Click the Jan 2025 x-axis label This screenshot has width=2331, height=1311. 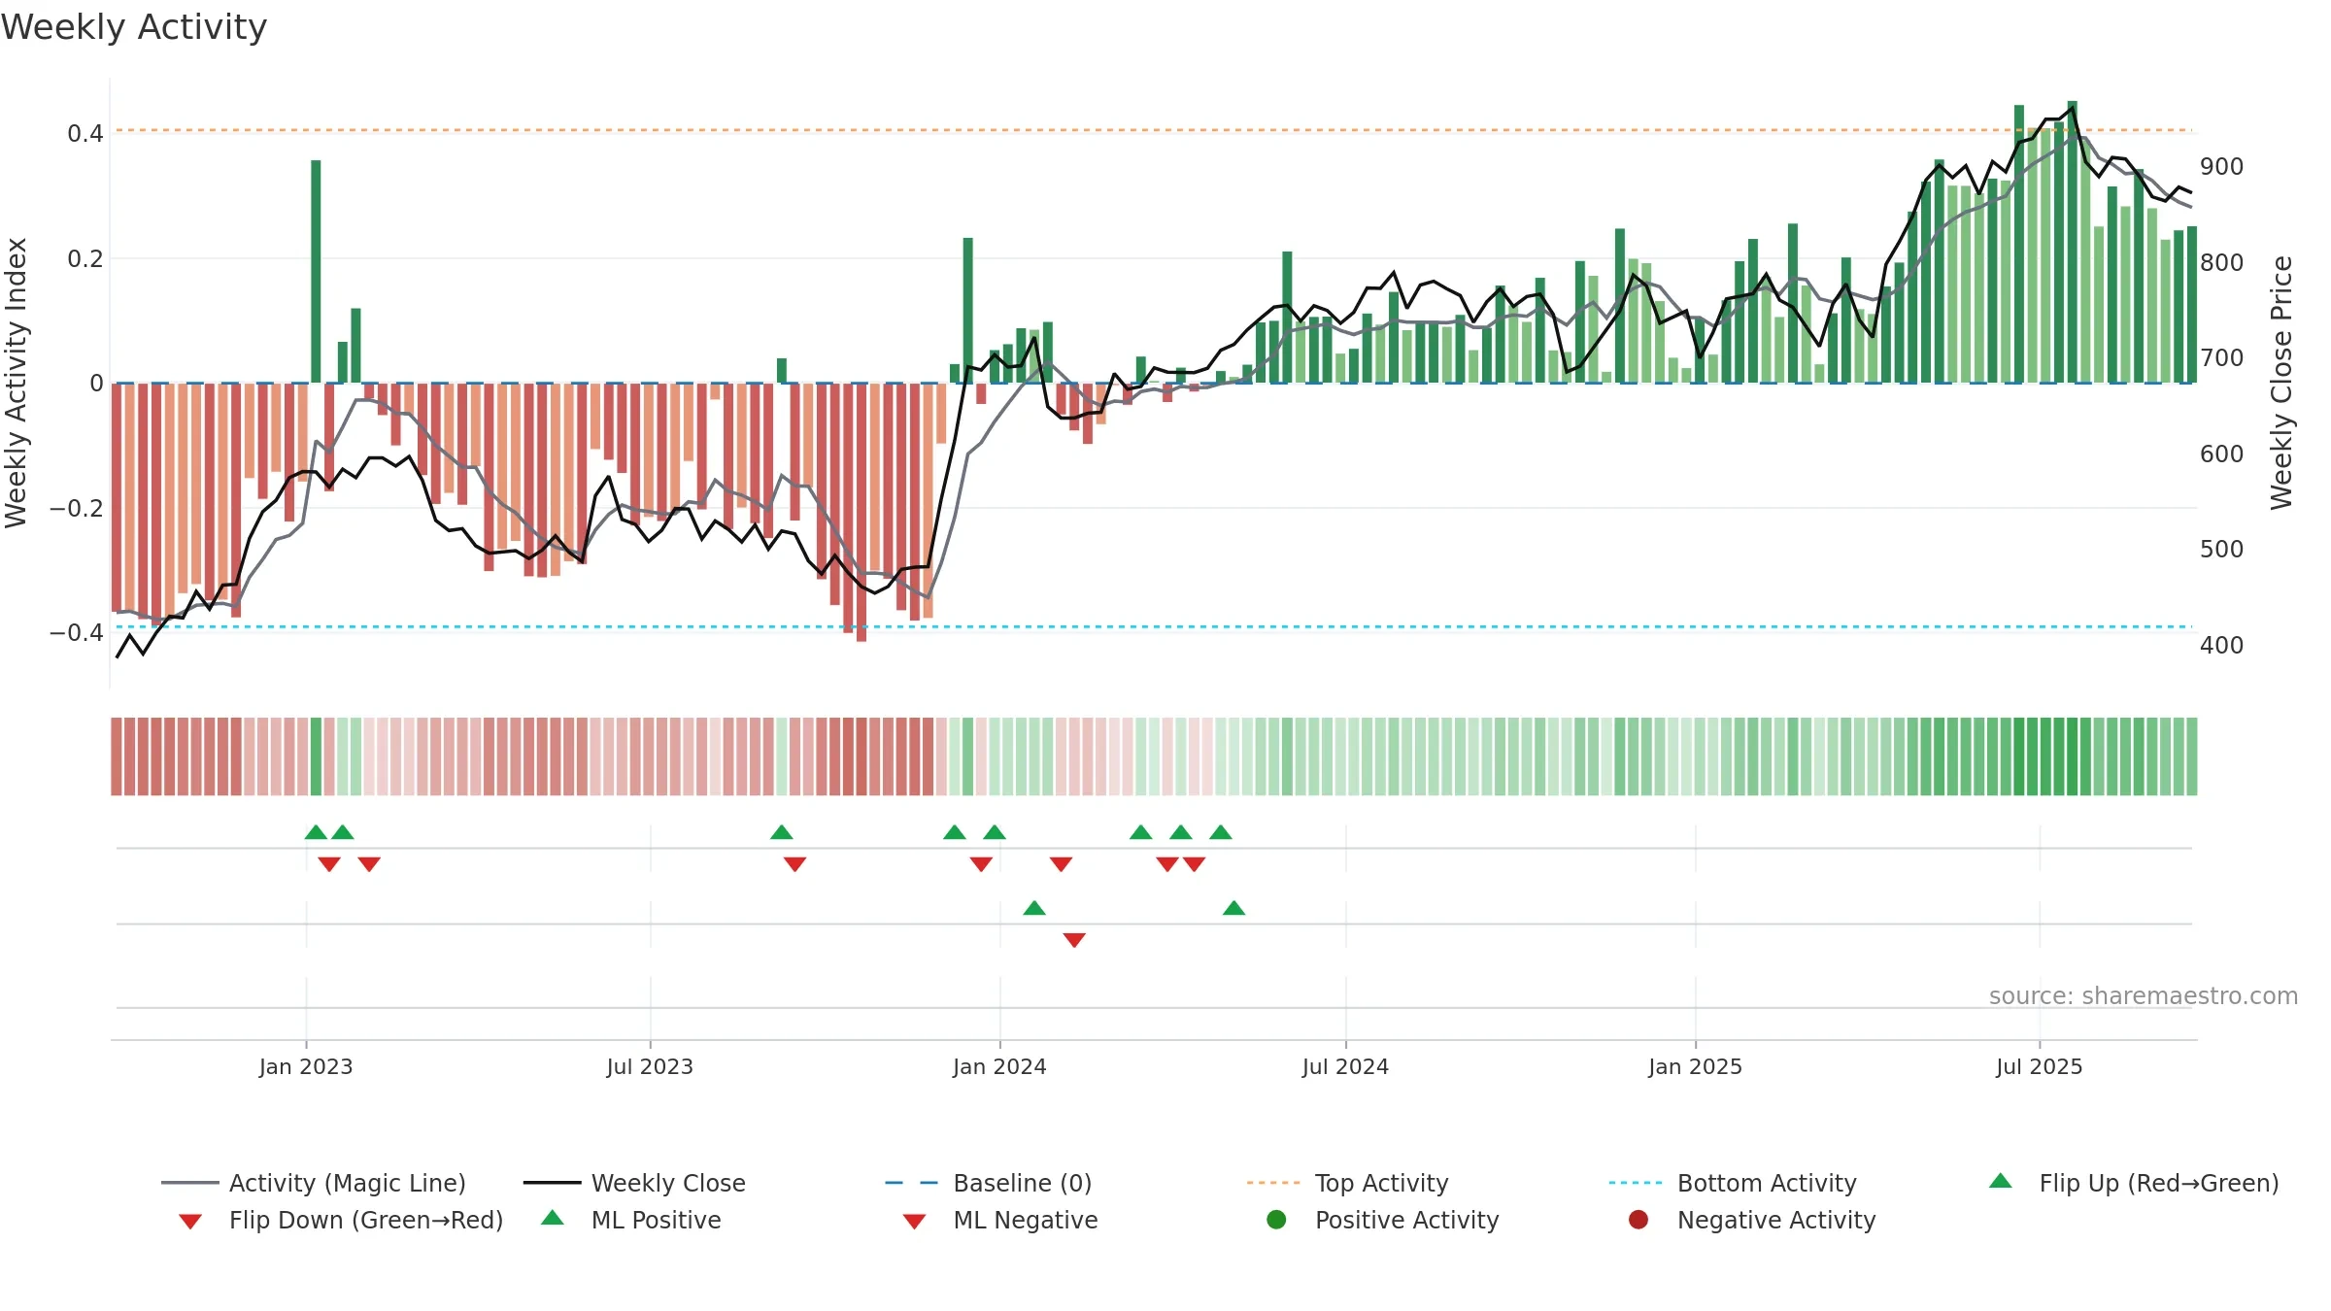point(1695,1066)
